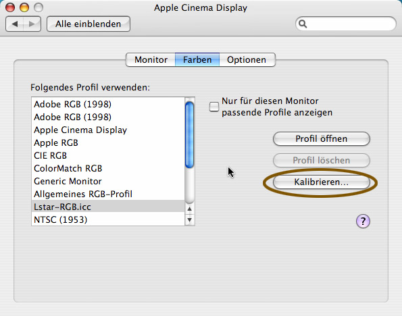Switch to the Optionen tab

tap(247, 59)
